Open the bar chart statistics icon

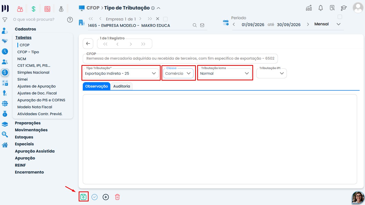click(309, 8)
